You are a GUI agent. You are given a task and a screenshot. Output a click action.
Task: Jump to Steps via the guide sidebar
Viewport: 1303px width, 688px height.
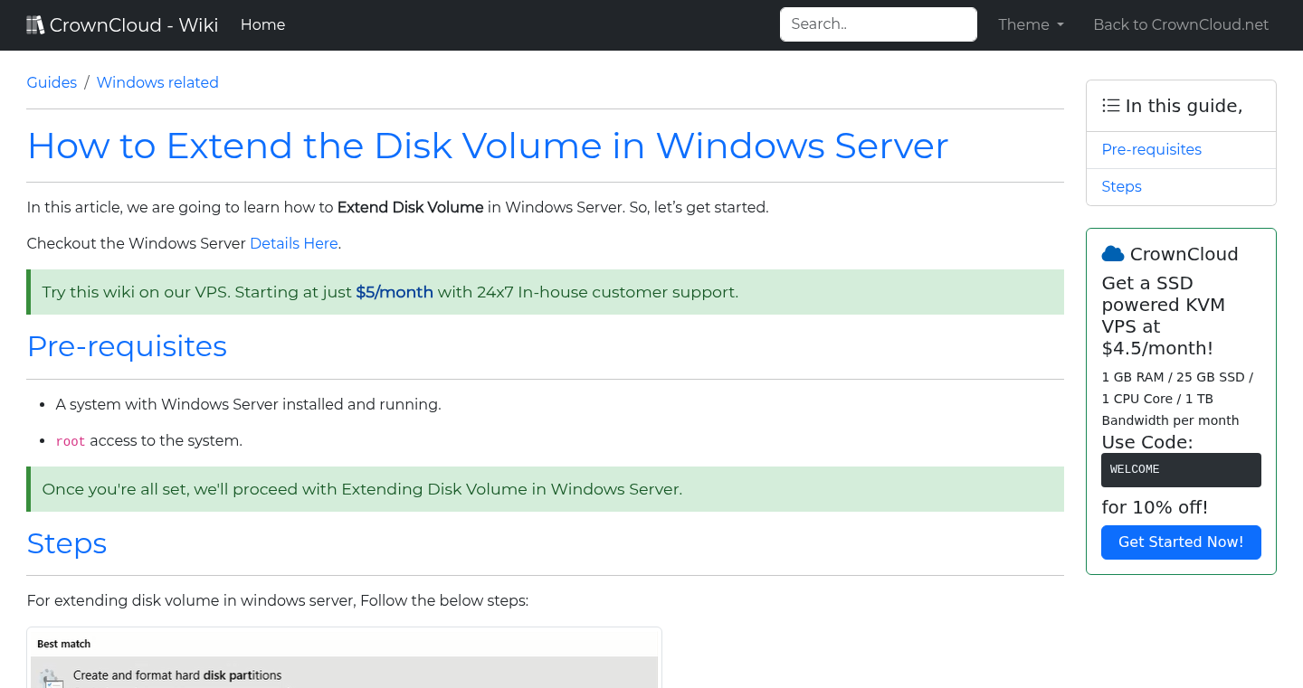pyautogui.click(x=1121, y=186)
